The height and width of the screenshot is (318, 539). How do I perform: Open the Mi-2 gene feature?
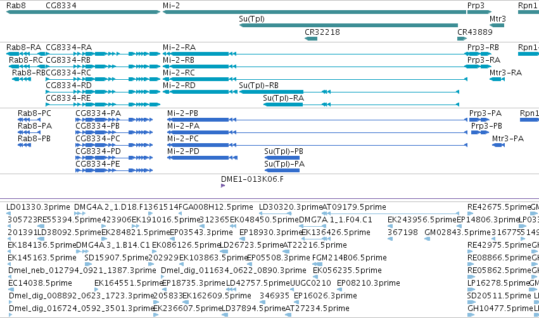(x=314, y=12)
